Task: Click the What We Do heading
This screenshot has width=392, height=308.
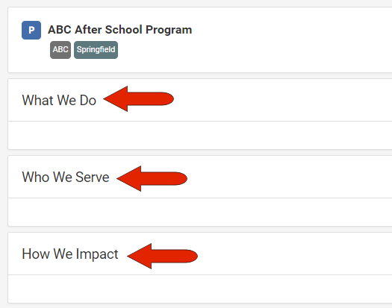Action: pos(59,100)
